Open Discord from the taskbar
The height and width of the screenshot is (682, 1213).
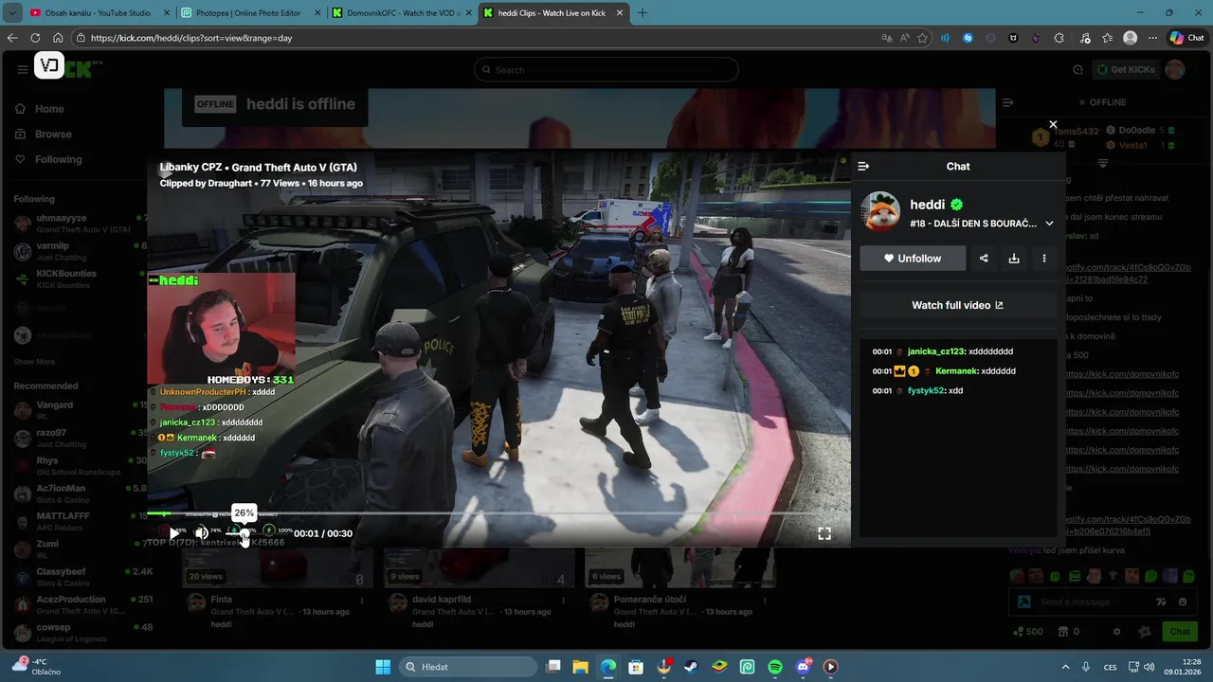pos(803,667)
